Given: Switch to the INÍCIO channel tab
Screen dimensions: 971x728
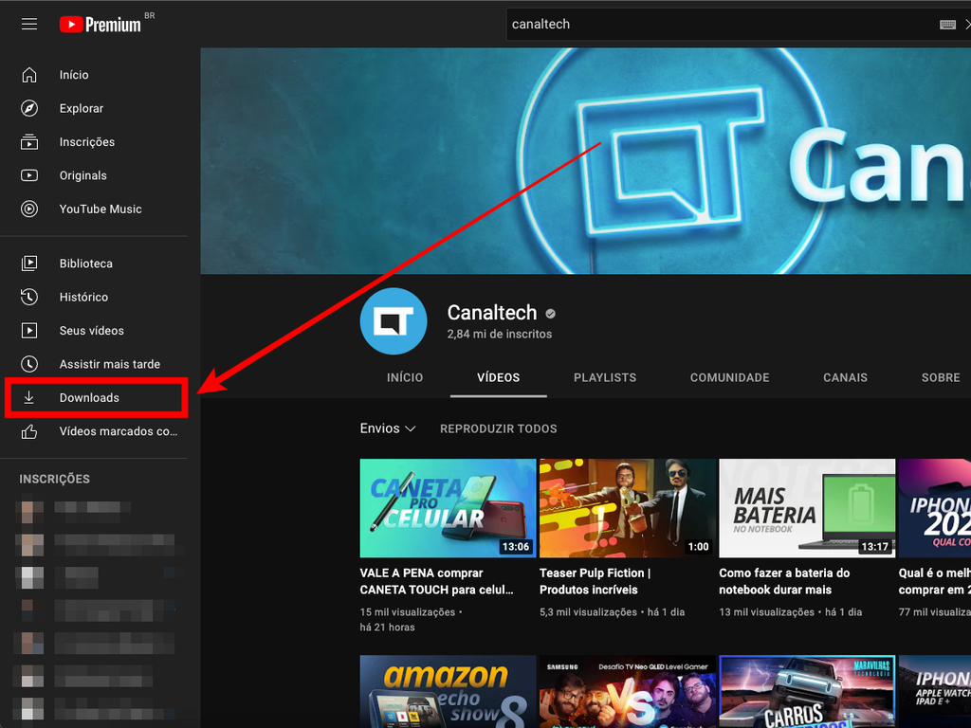Looking at the screenshot, I should point(405,377).
